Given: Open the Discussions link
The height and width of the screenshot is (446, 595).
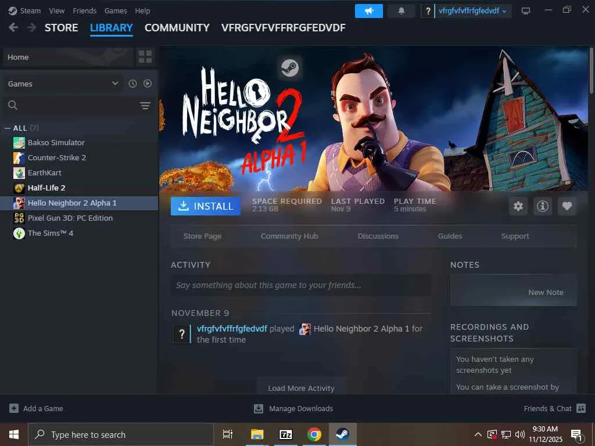Looking at the screenshot, I should (x=378, y=236).
